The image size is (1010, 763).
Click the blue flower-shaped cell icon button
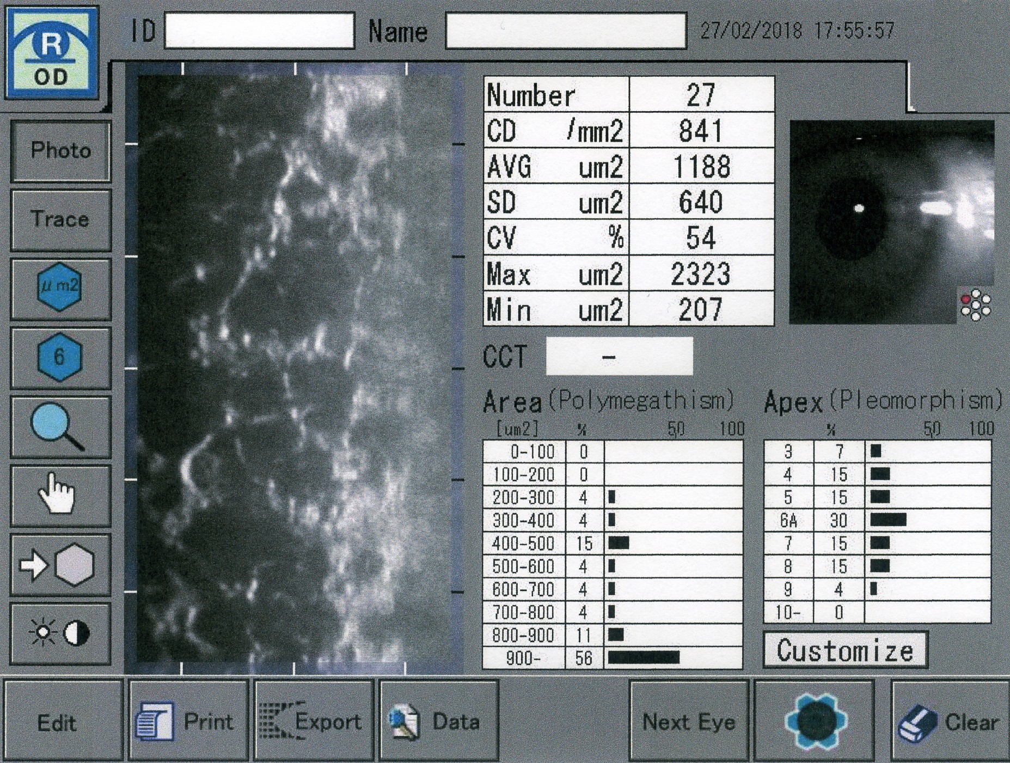click(x=815, y=721)
